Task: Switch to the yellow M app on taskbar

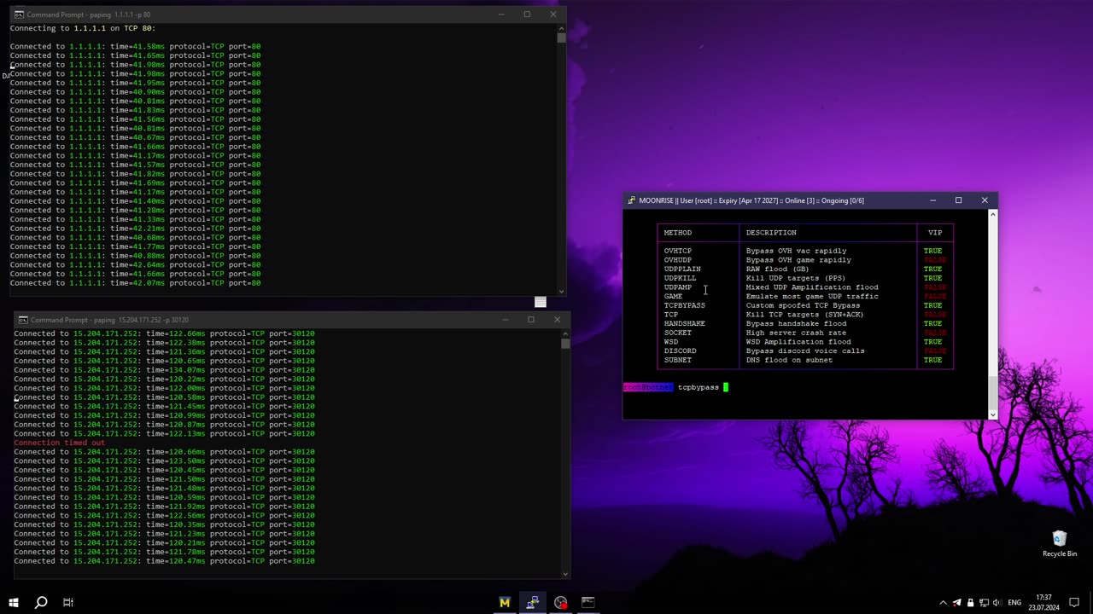Action: coord(505,602)
